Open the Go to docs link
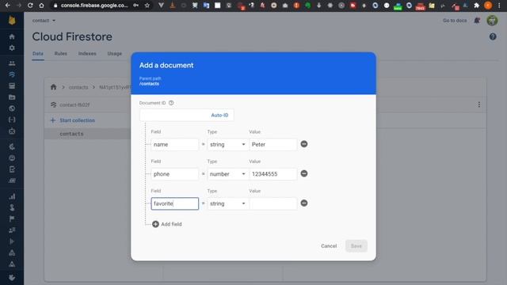 [x=455, y=21]
